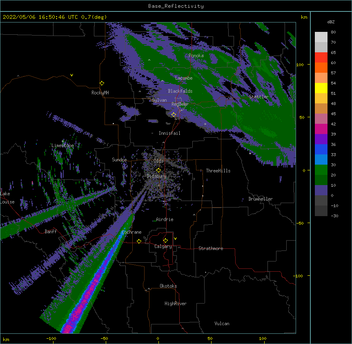The image size is (352, 344).
Task: Select the Calgary city label
Action: (x=163, y=246)
